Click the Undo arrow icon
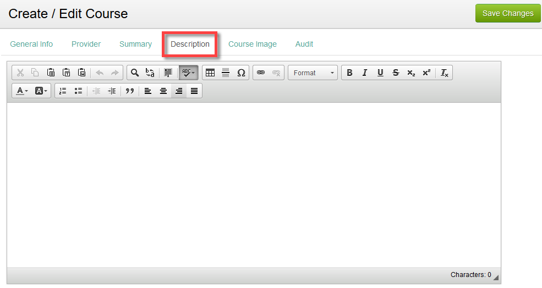The height and width of the screenshot is (288, 542). (100, 73)
